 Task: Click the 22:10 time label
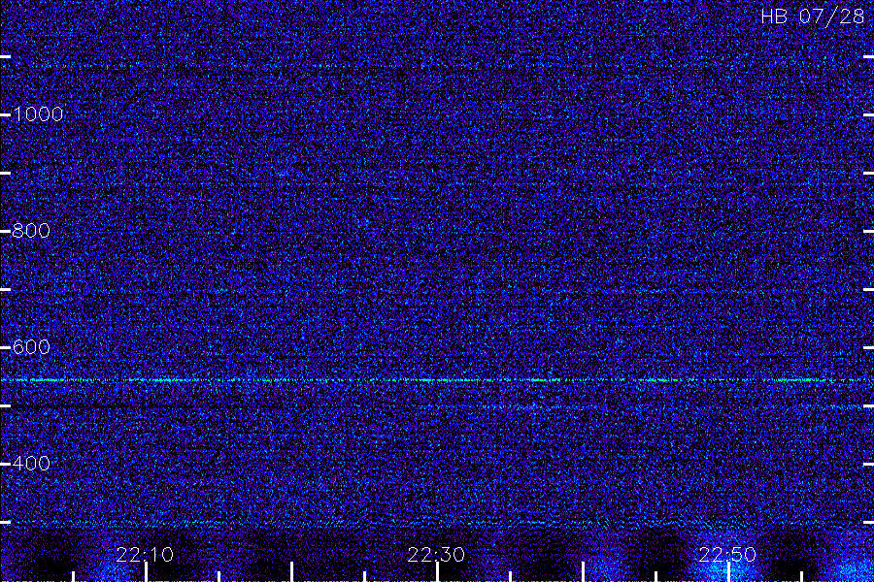click(x=145, y=555)
